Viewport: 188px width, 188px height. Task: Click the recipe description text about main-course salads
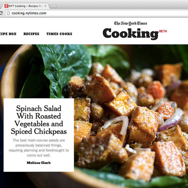(39, 148)
